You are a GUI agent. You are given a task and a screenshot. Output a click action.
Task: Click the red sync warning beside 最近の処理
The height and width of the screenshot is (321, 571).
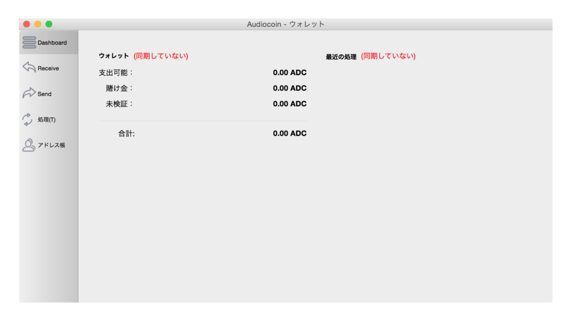point(388,56)
